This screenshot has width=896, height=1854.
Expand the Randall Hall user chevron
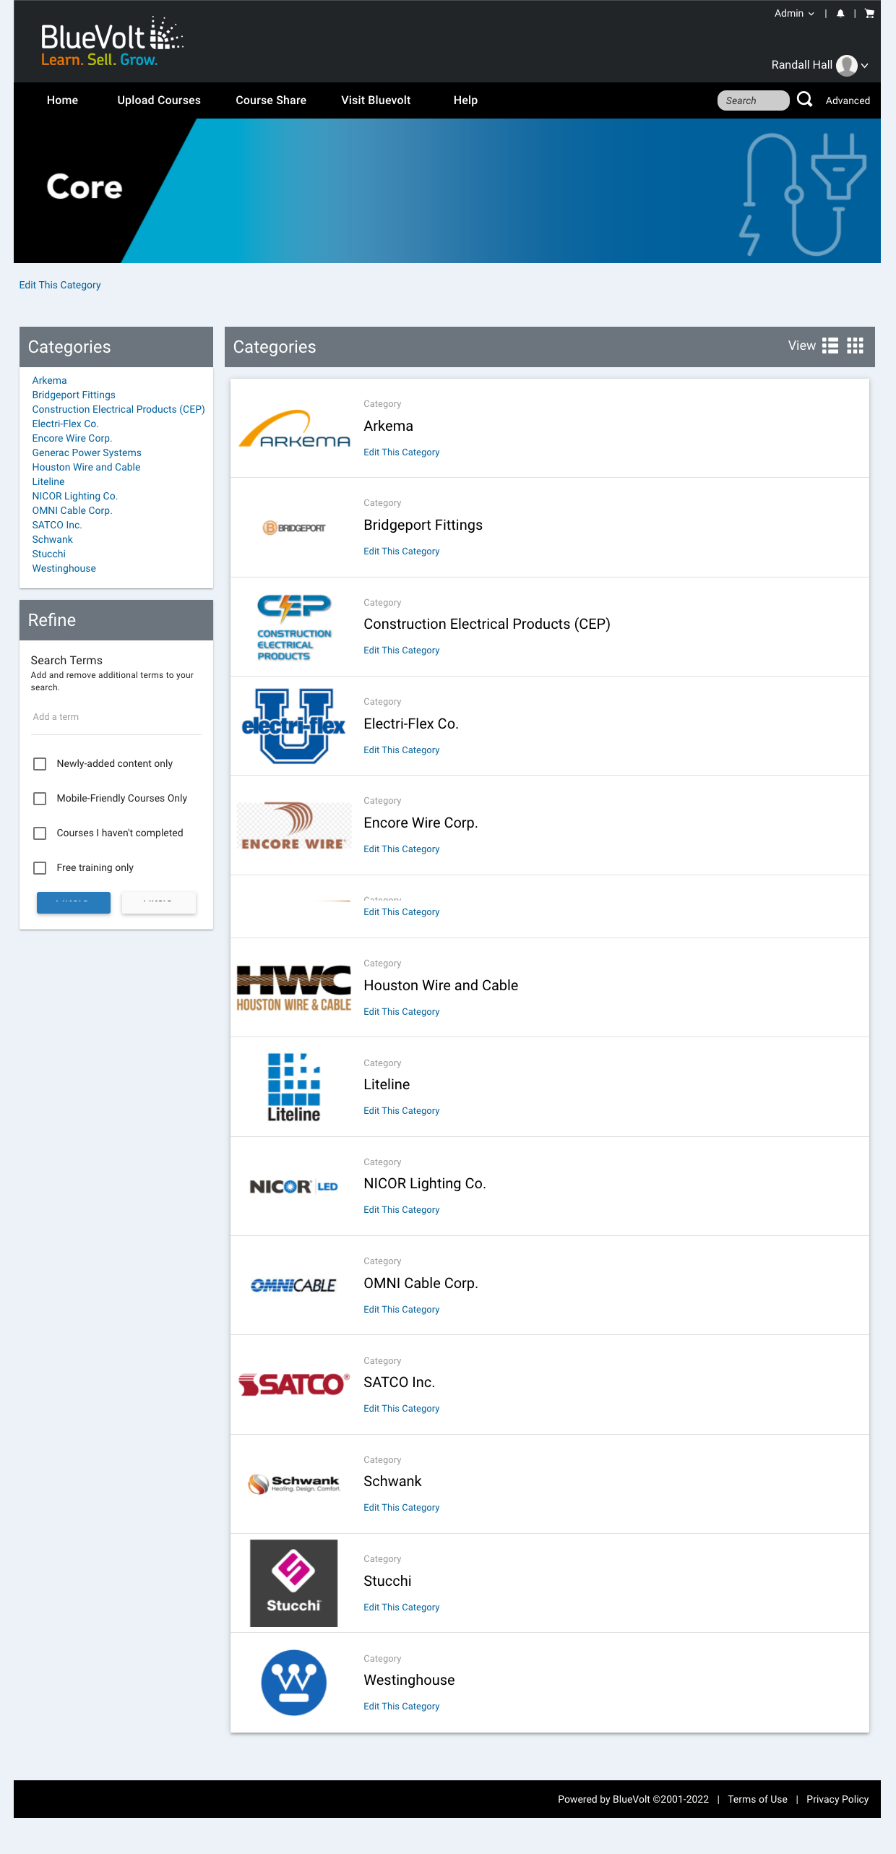coord(865,66)
